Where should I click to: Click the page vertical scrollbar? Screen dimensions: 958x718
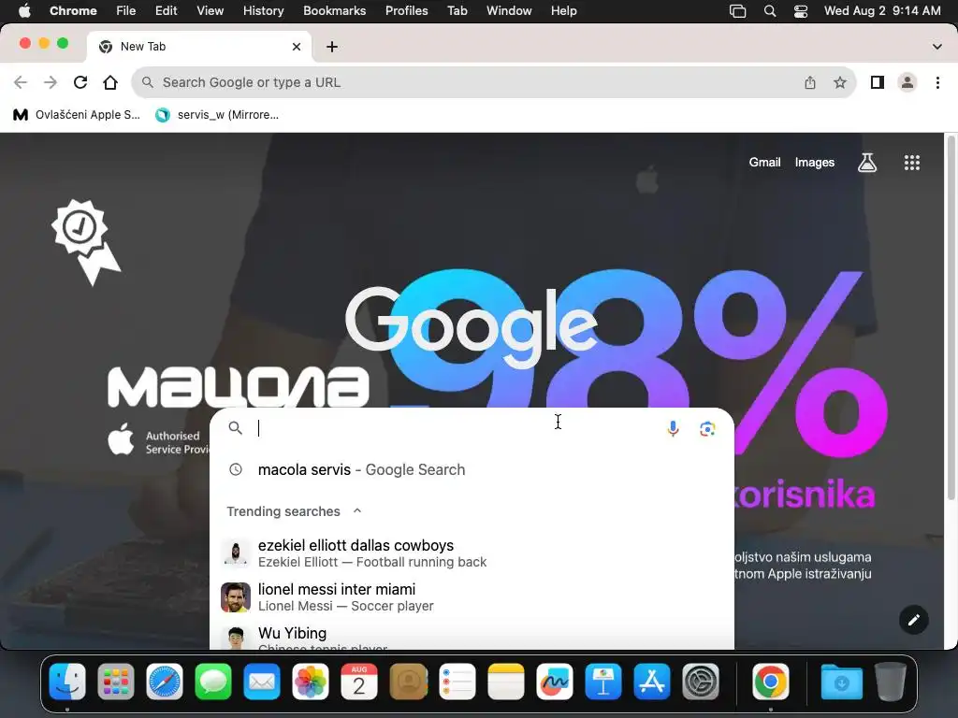click(x=951, y=318)
